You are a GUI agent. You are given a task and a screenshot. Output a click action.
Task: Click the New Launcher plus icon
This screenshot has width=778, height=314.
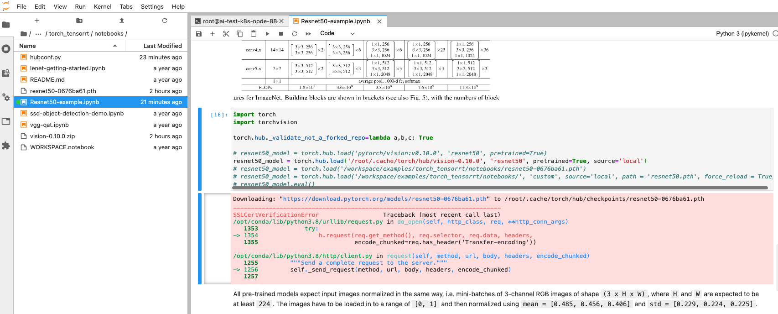[37, 21]
